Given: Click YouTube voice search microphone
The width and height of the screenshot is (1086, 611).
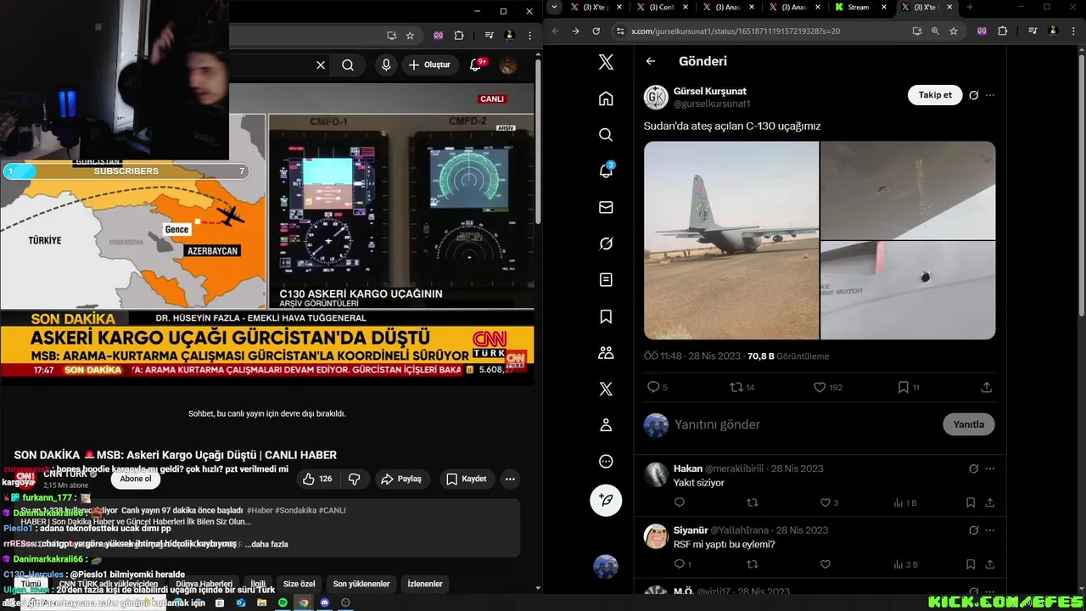Looking at the screenshot, I should click(x=386, y=64).
